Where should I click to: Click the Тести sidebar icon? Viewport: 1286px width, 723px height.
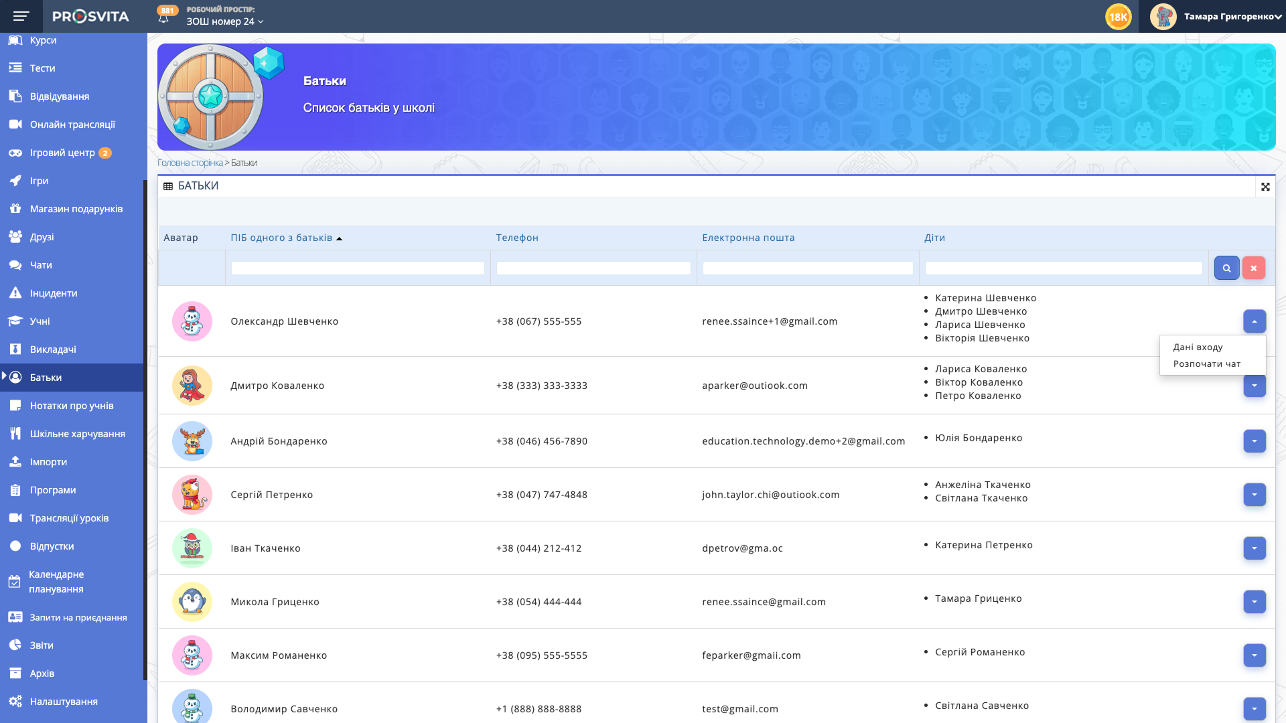(x=15, y=68)
